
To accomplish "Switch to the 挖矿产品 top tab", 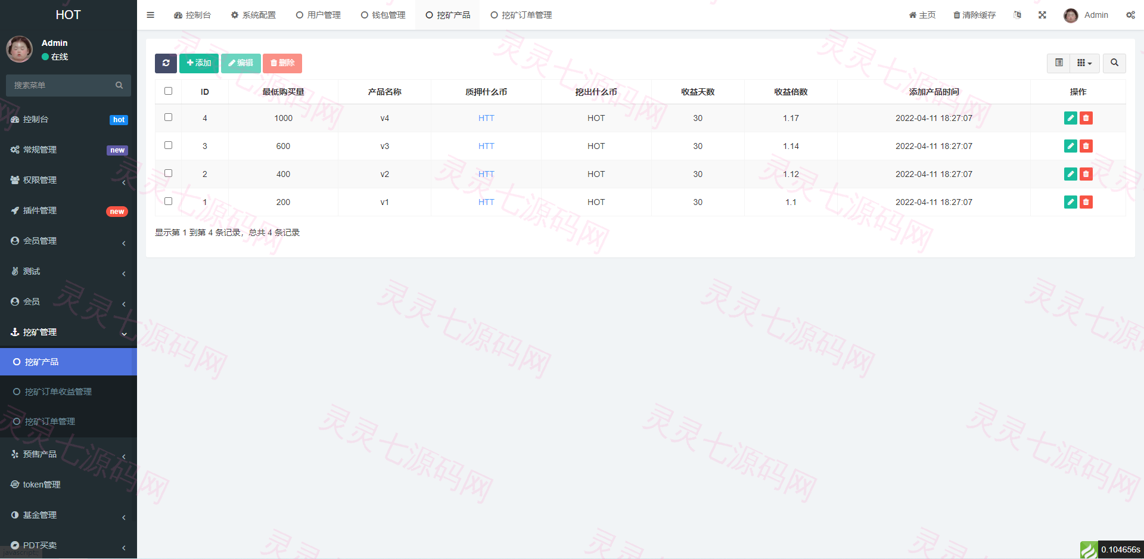I will (x=448, y=15).
